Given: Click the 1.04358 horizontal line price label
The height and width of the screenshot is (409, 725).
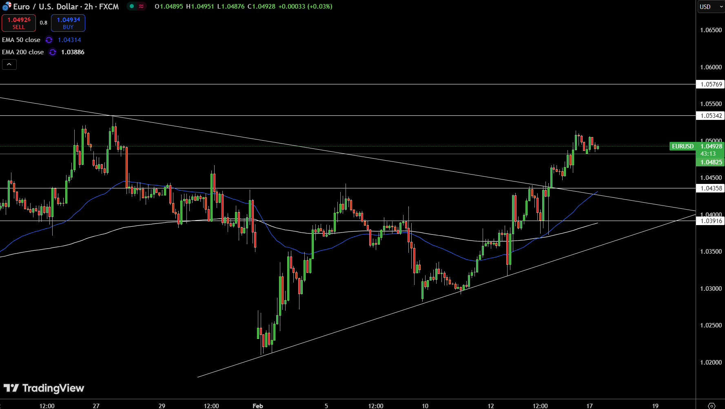Looking at the screenshot, I should tap(710, 188).
